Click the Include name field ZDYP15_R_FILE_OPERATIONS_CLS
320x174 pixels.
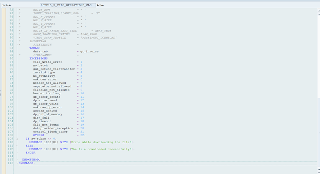[67, 5]
